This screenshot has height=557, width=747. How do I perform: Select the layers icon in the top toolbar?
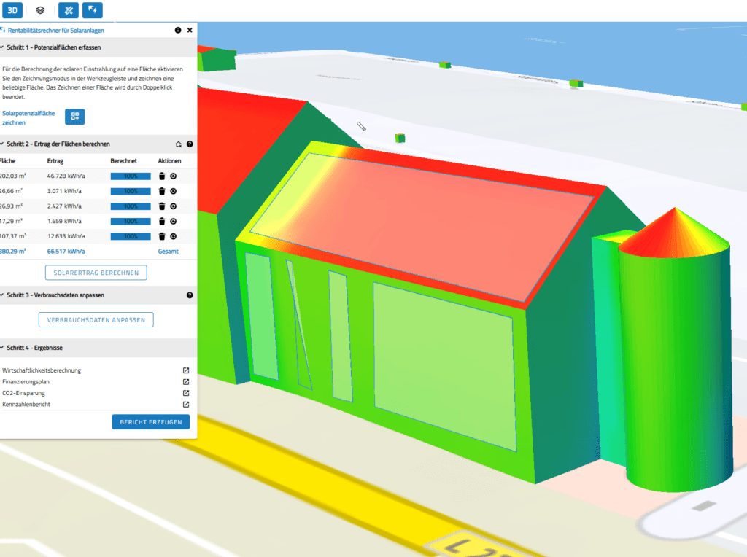[40, 10]
